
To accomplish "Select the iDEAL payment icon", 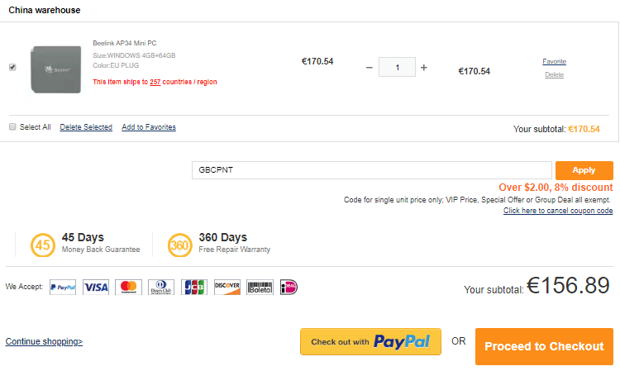I will [x=289, y=288].
